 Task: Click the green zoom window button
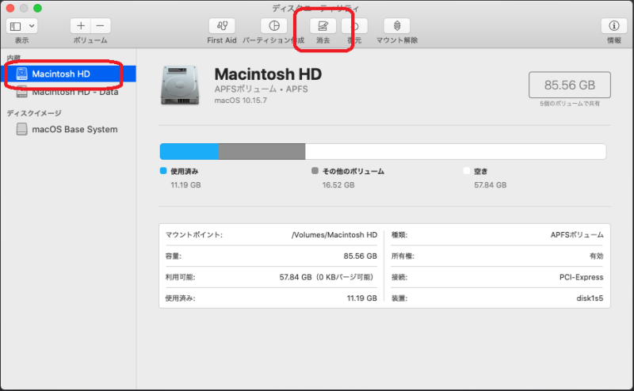(x=37, y=8)
